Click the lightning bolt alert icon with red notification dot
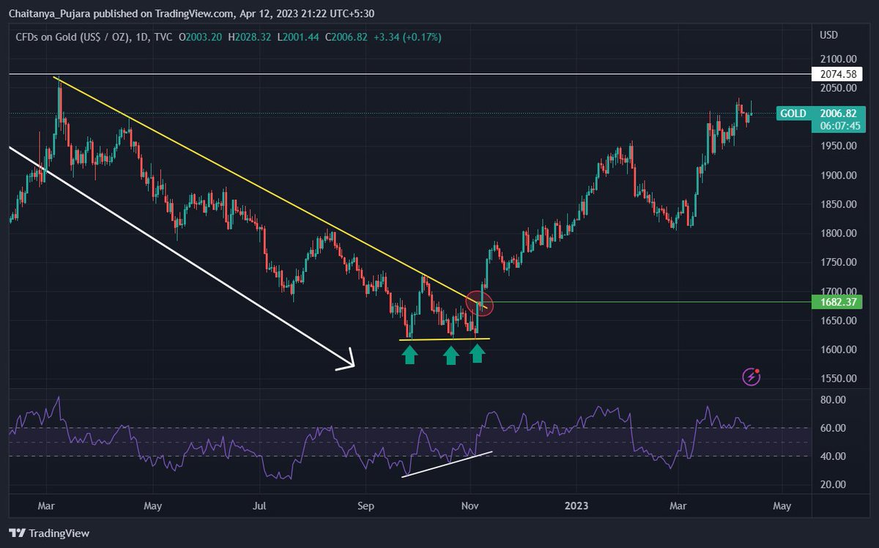879x548 pixels. click(x=752, y=377)
